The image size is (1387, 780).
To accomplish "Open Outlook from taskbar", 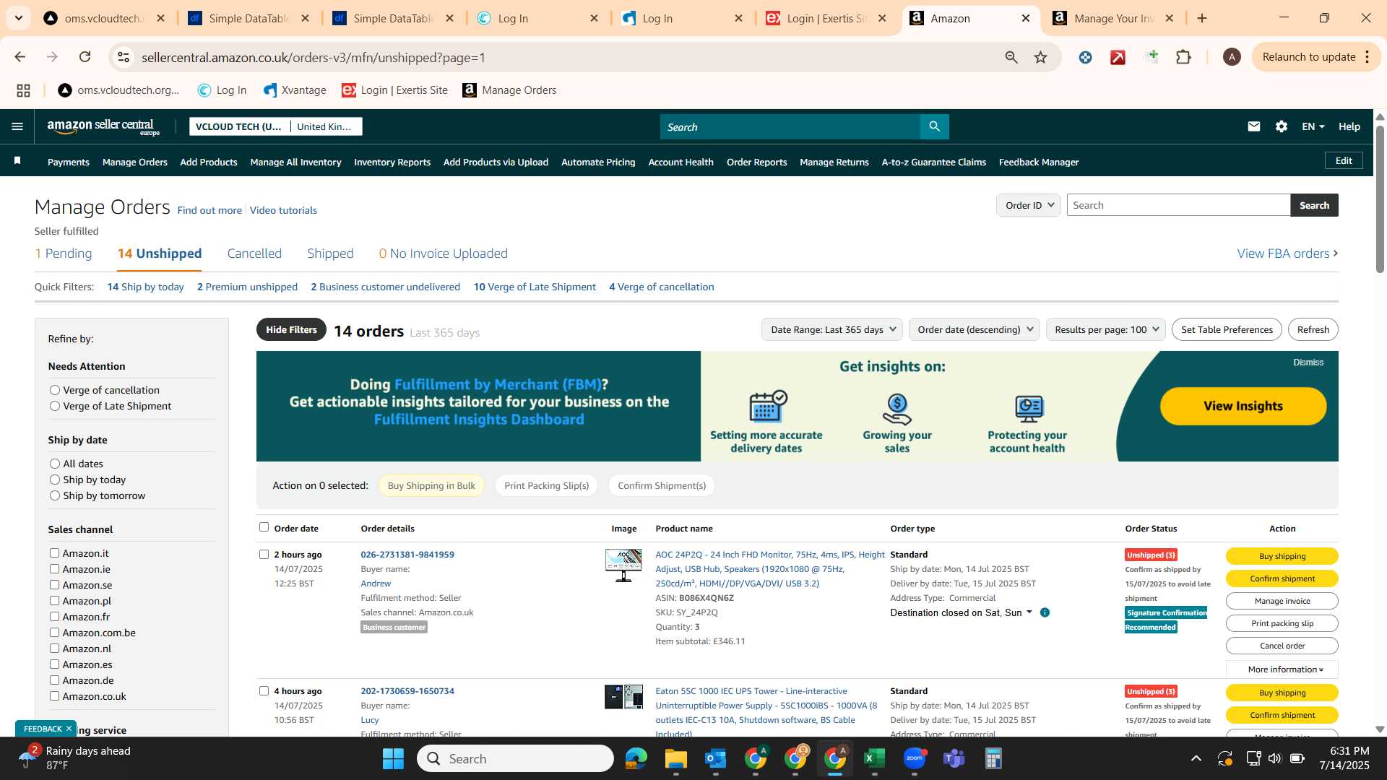I will click(715, 758).
